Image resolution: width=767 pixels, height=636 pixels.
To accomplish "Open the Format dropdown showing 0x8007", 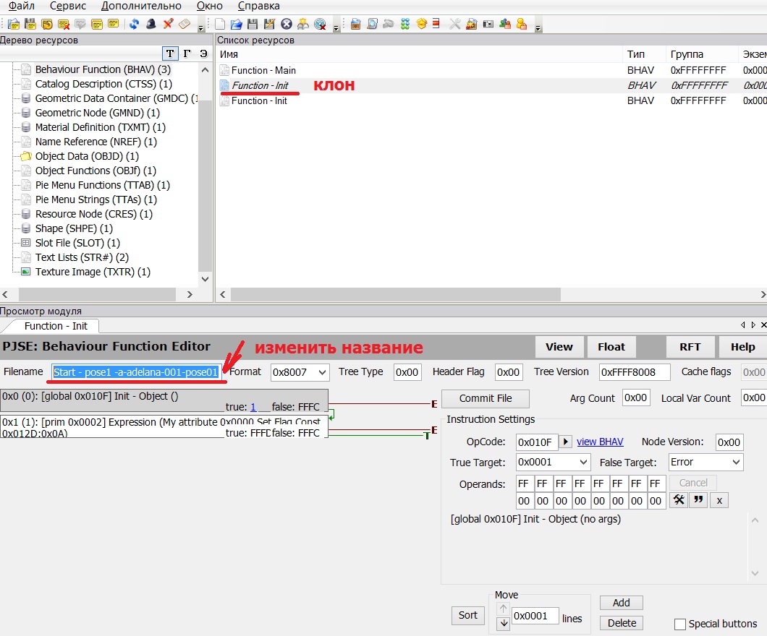I will [x=300, y=372].
